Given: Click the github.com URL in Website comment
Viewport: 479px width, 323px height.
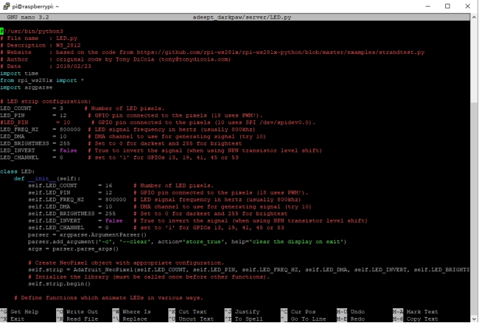Looking at the screenshot, I should [x=281, y=52].
